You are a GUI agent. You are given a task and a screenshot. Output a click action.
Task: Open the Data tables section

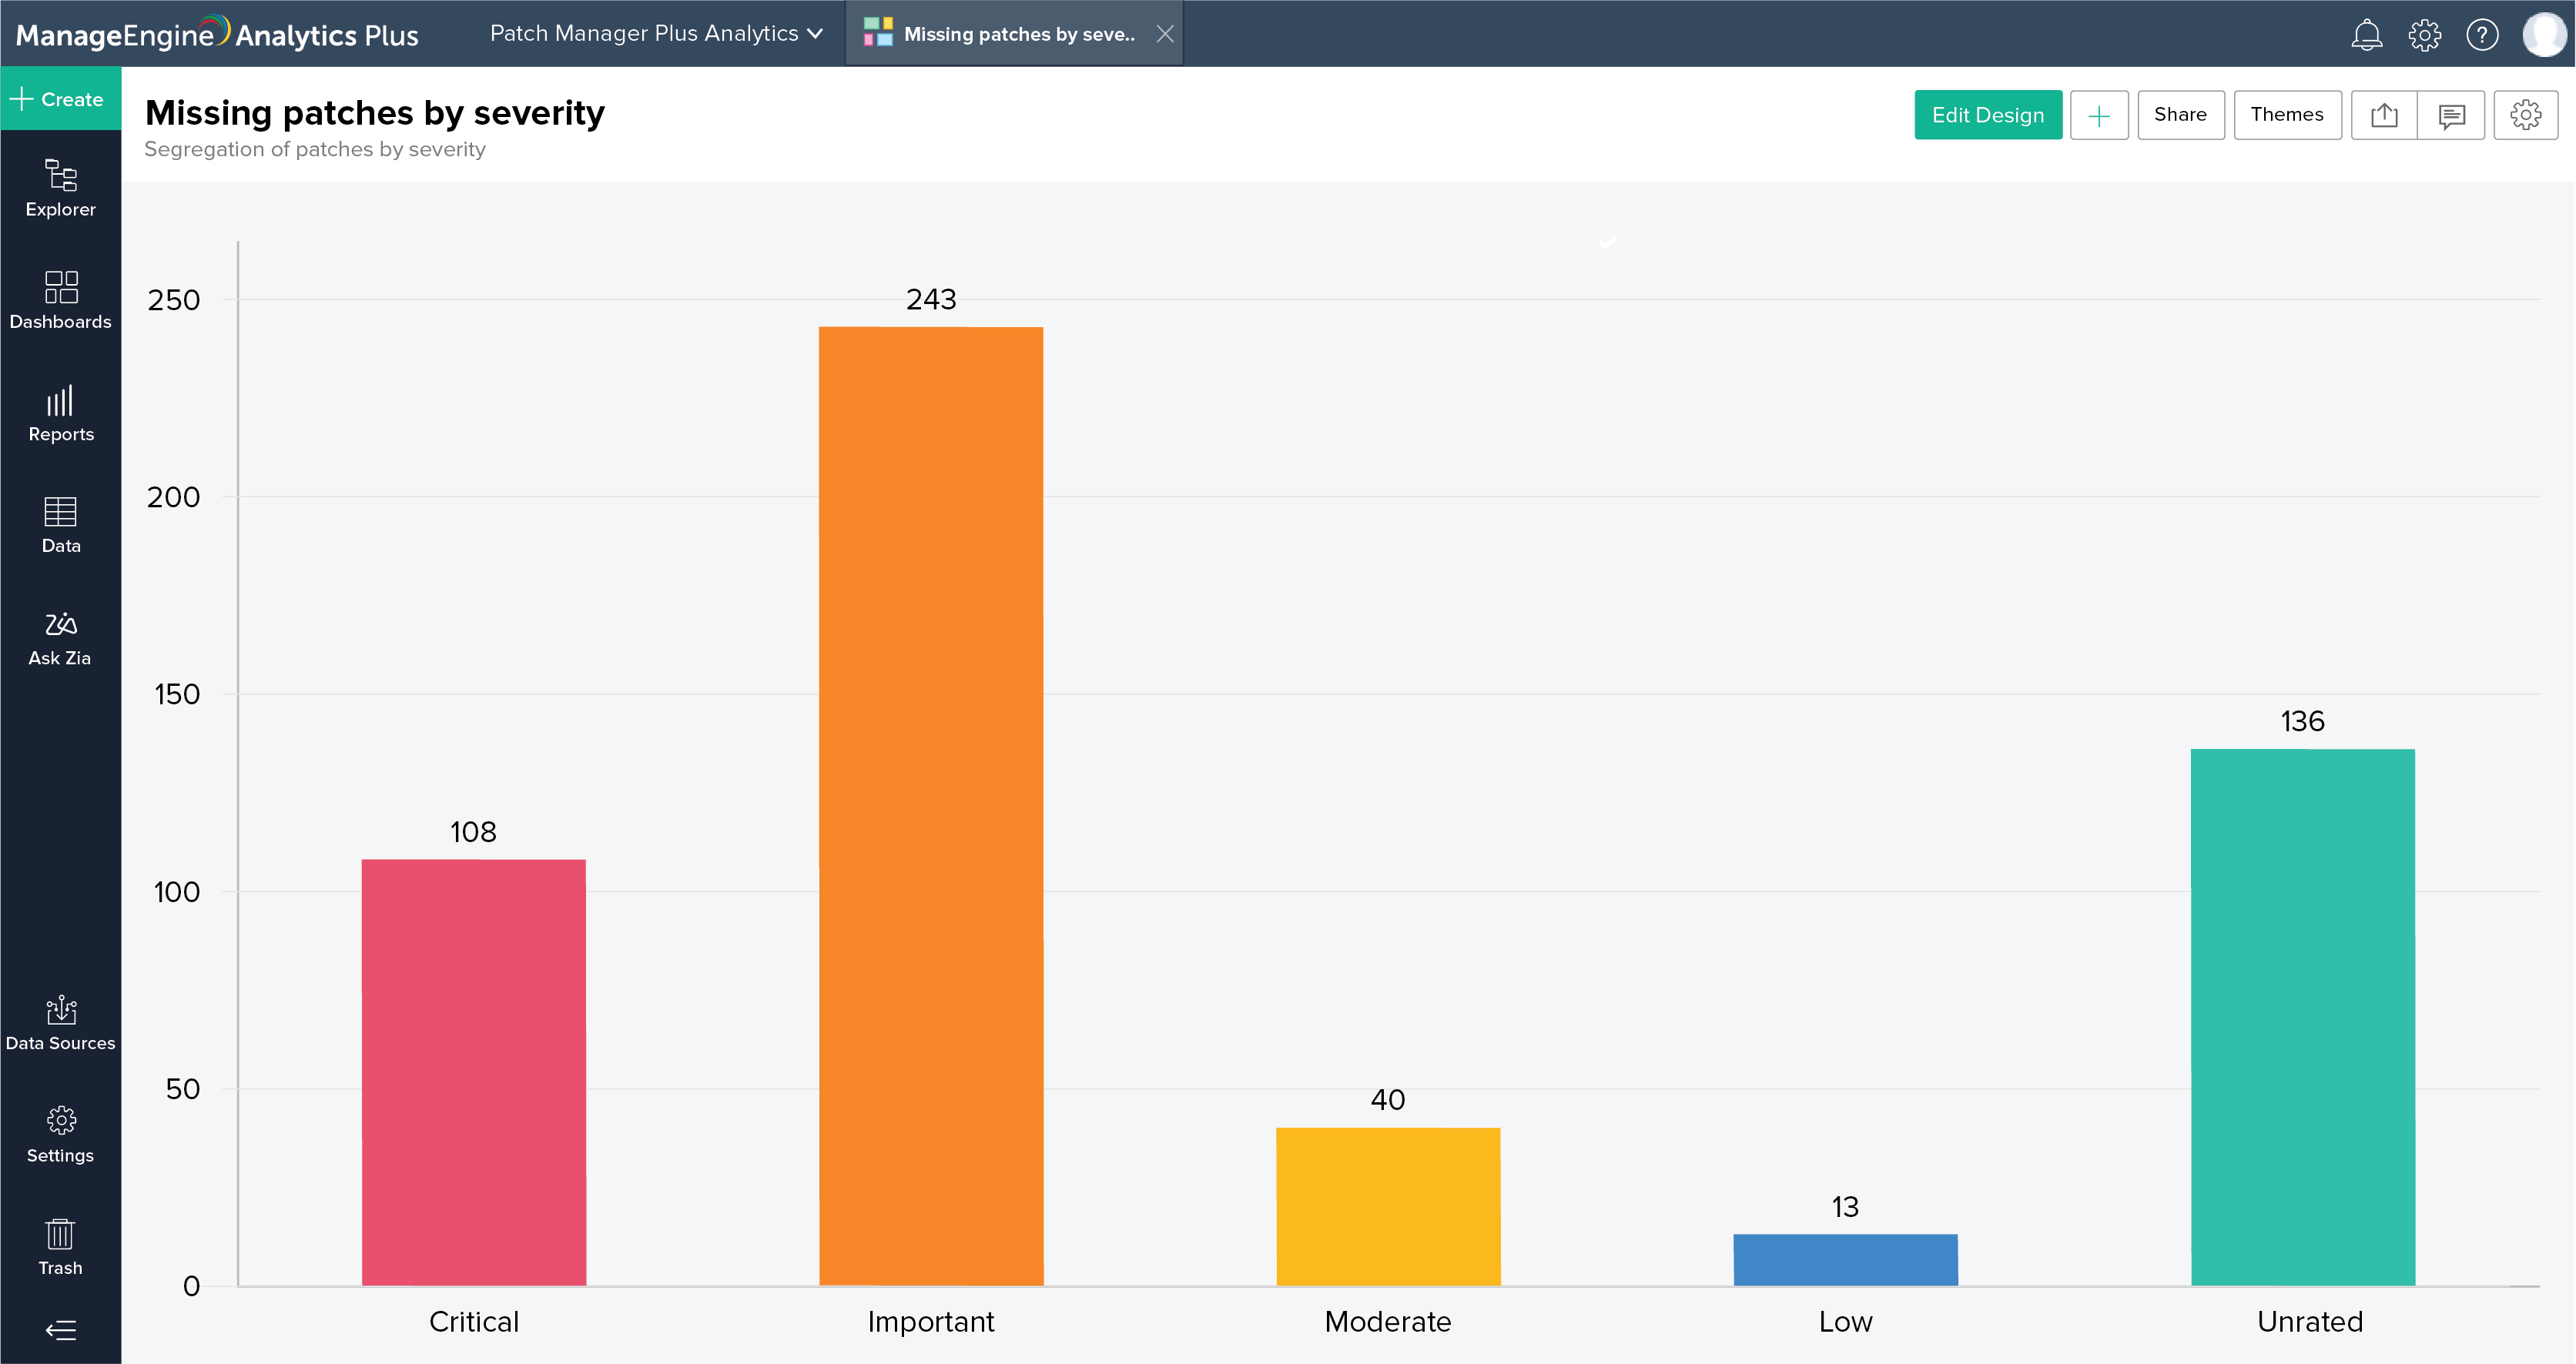click(60, 525)
